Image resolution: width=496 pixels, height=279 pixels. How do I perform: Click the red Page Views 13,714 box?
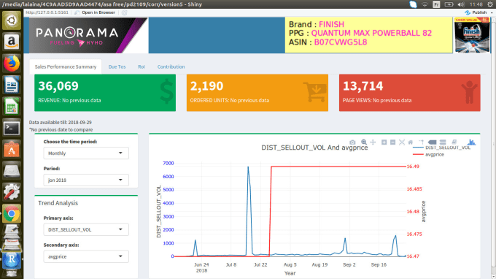[410, 93]
